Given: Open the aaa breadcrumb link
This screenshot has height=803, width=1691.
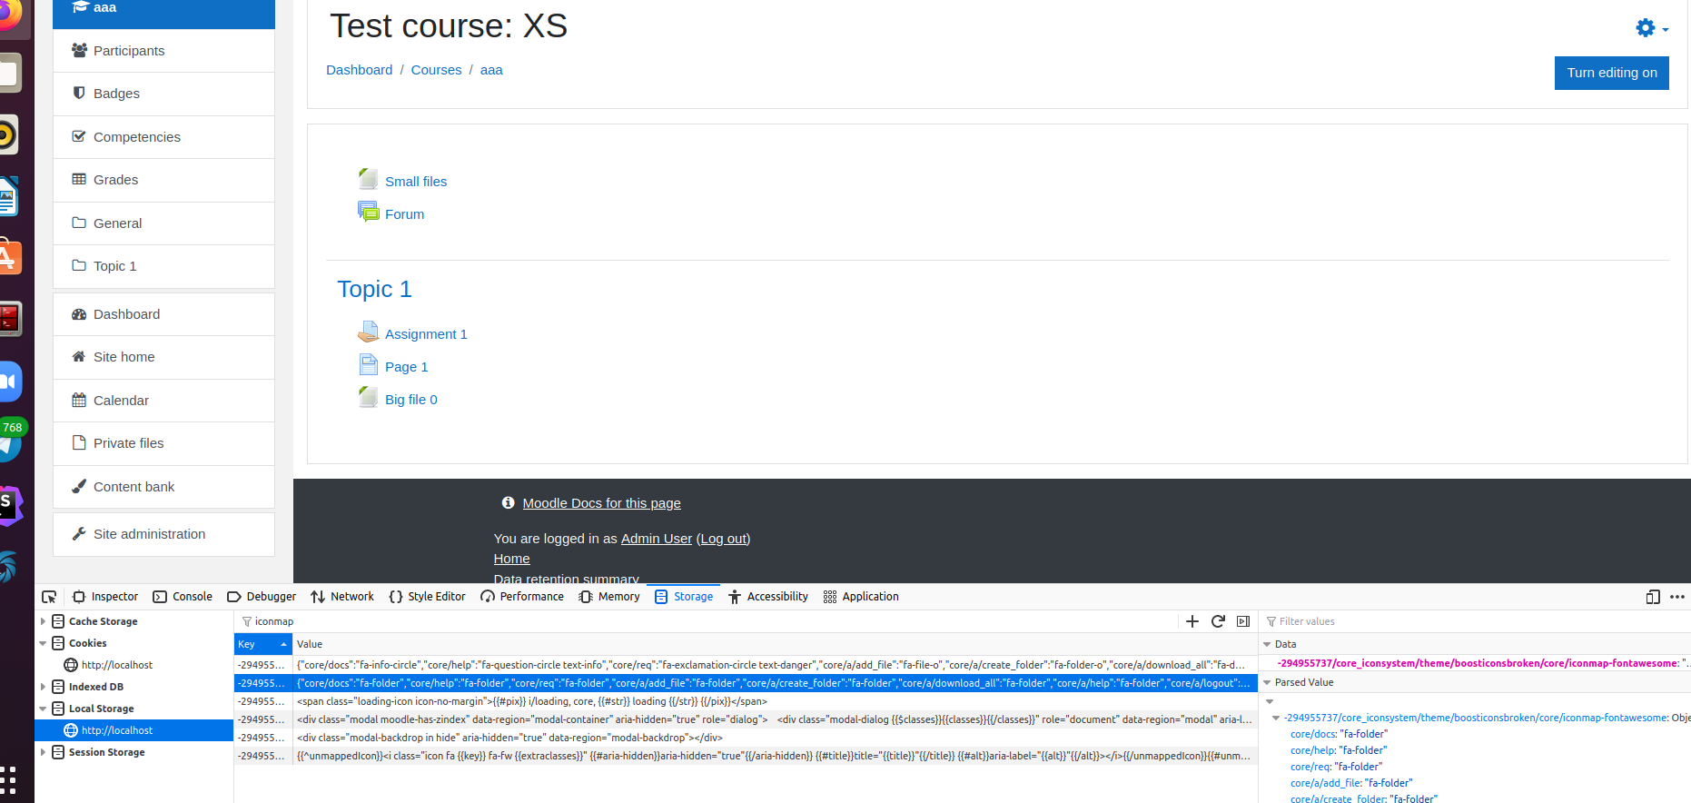Looking at the screenshot, I should click(491, 70).
